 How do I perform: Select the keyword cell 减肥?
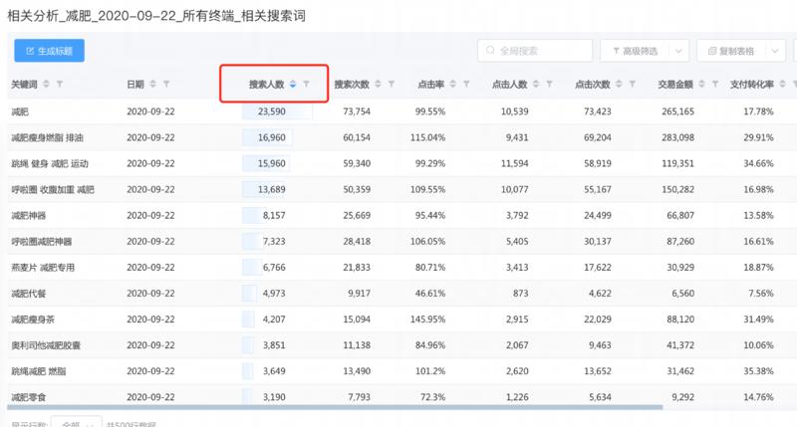[20, 111]
